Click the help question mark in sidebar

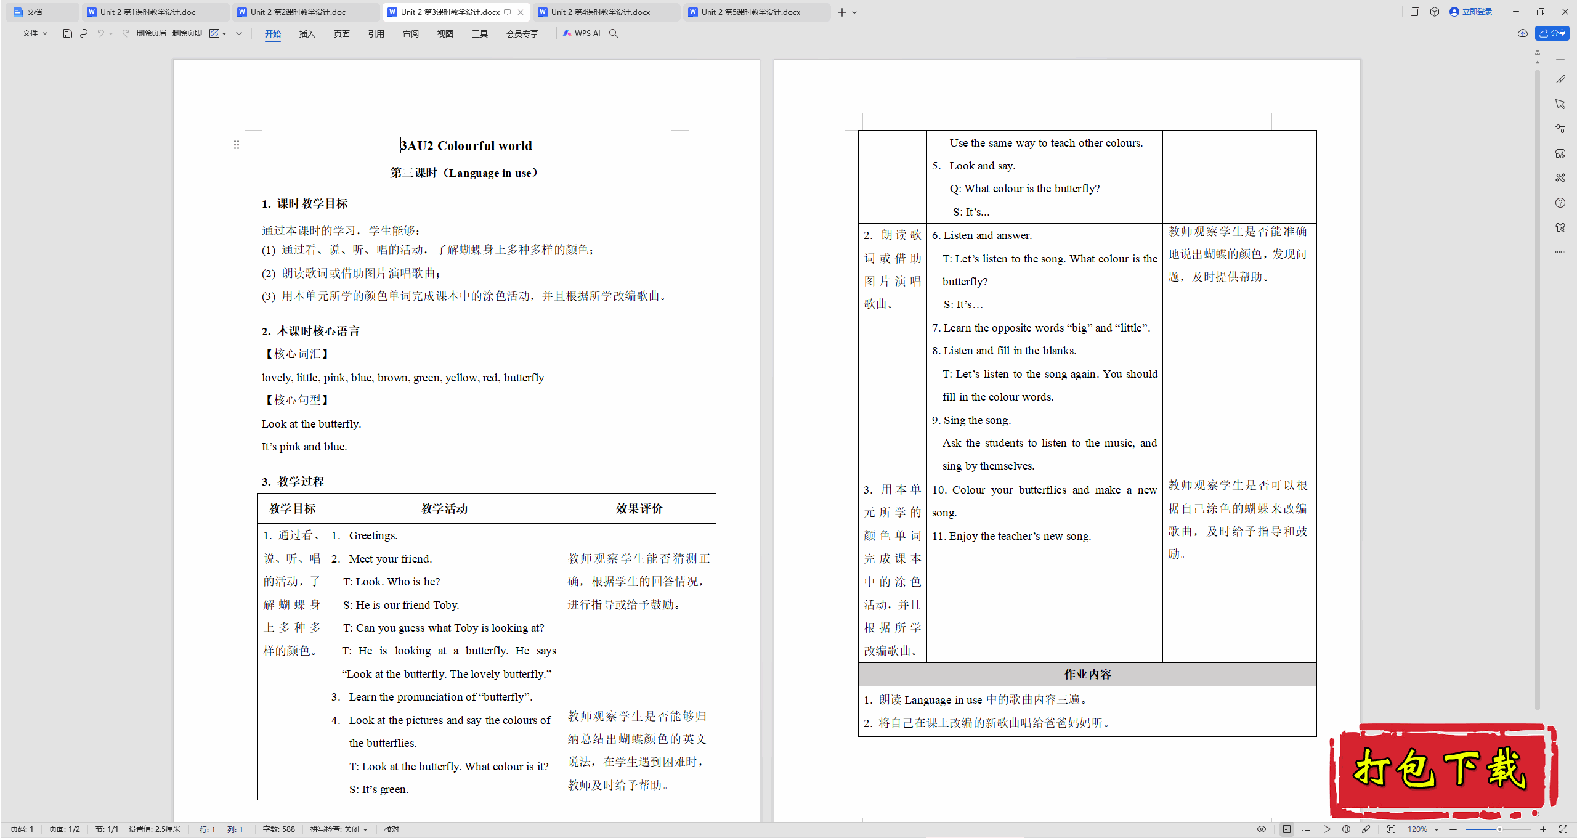click(1560, 203)
